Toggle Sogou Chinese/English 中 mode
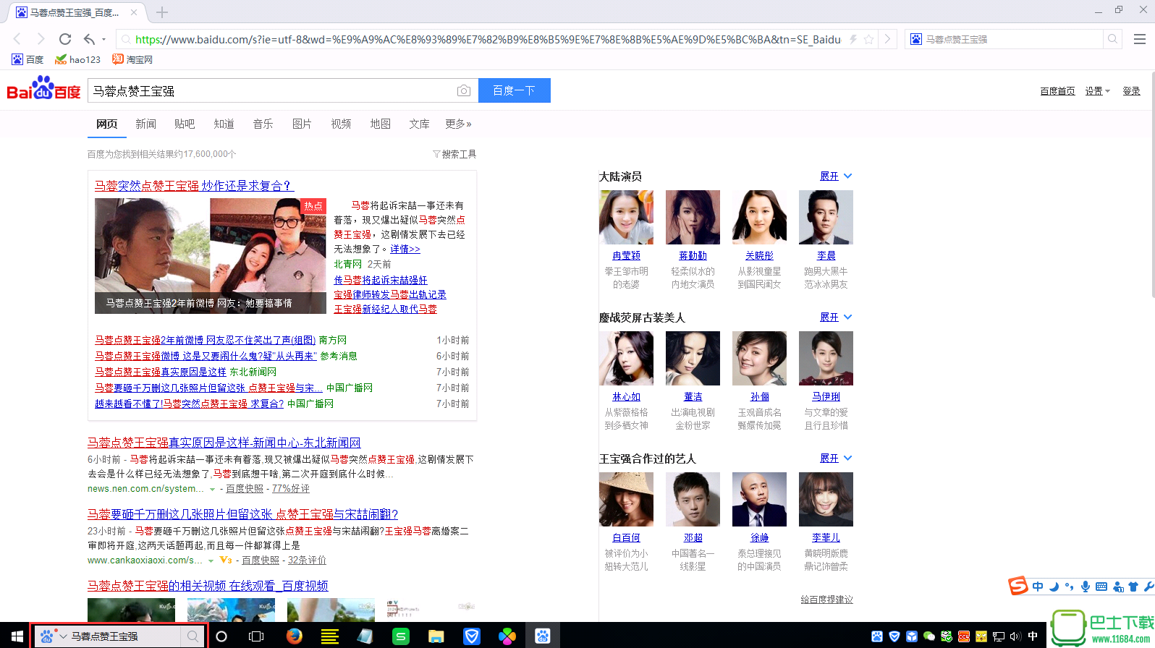 coord(1038,587)
